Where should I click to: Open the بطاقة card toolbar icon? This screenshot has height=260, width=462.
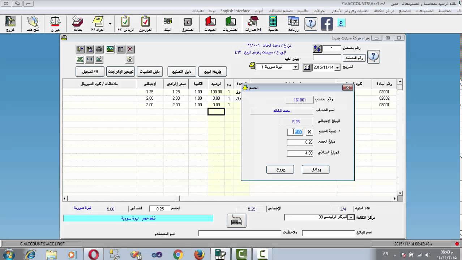point(78,24)
